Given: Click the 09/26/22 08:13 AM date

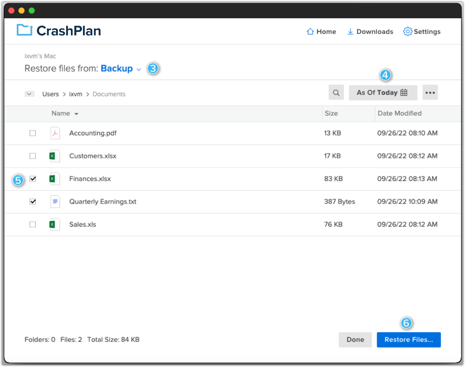Looking at the screenshot, I should pyautogui.click(x=407, y=179).
